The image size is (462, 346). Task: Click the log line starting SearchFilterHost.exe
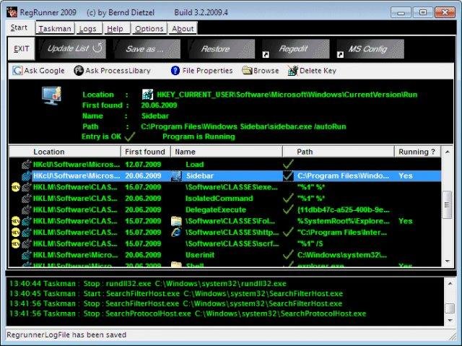pos(176,294)
